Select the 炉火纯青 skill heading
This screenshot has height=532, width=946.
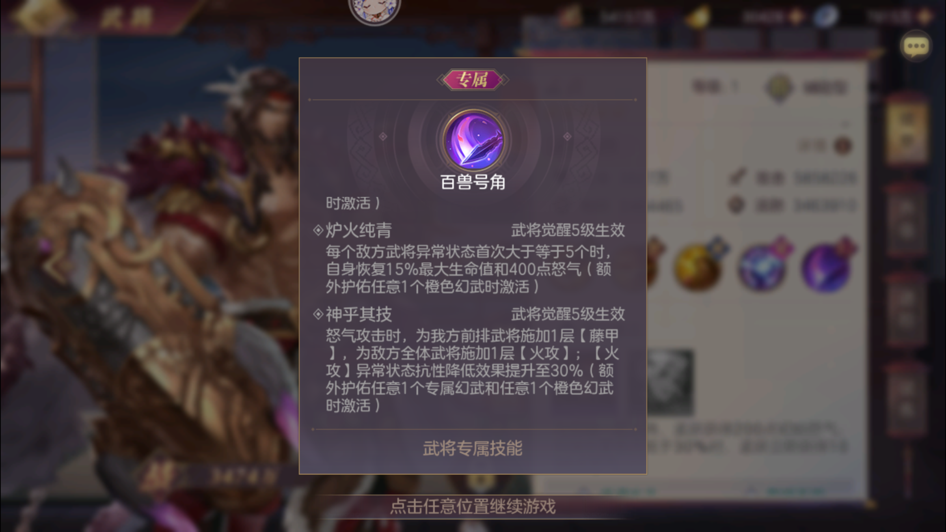point(359,230)
